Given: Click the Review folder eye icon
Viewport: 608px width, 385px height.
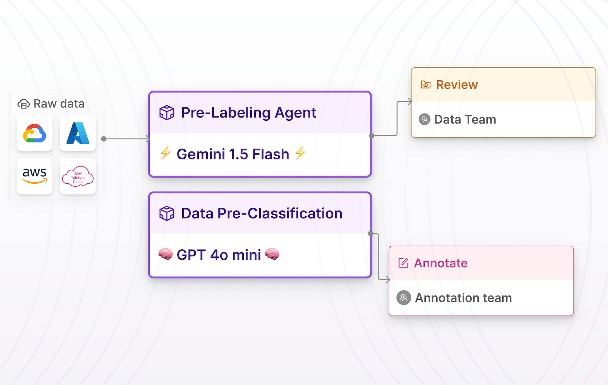Looking at the screenshot, I should [426, 85].
